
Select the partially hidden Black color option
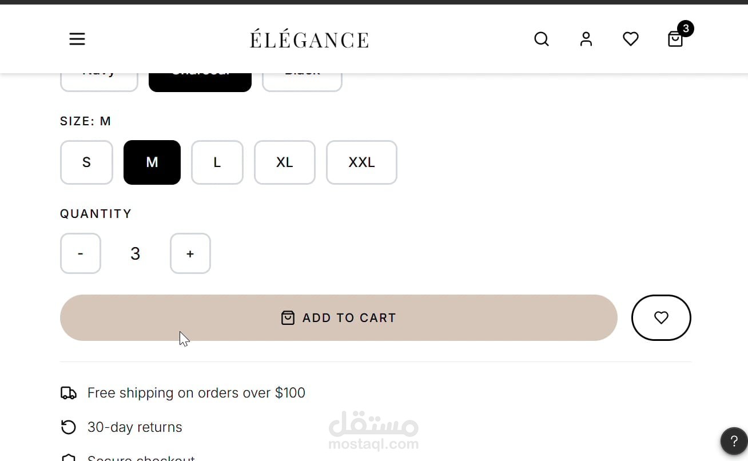pos(302,82)
